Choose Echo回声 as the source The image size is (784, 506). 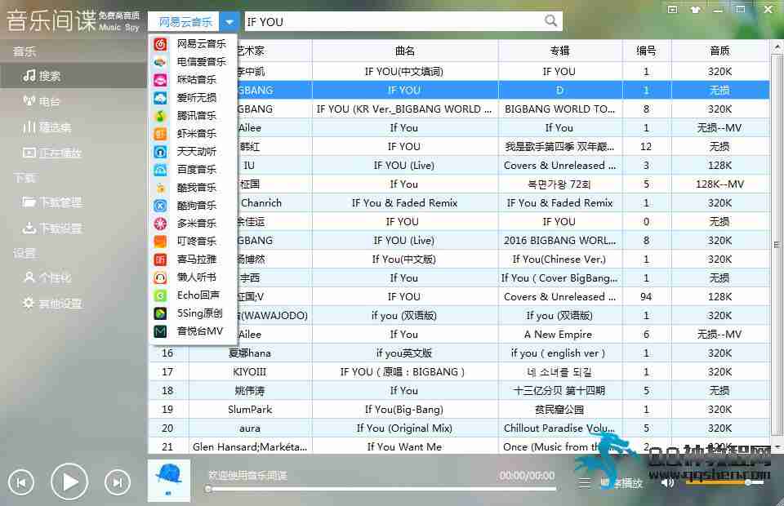pos(193,295)
